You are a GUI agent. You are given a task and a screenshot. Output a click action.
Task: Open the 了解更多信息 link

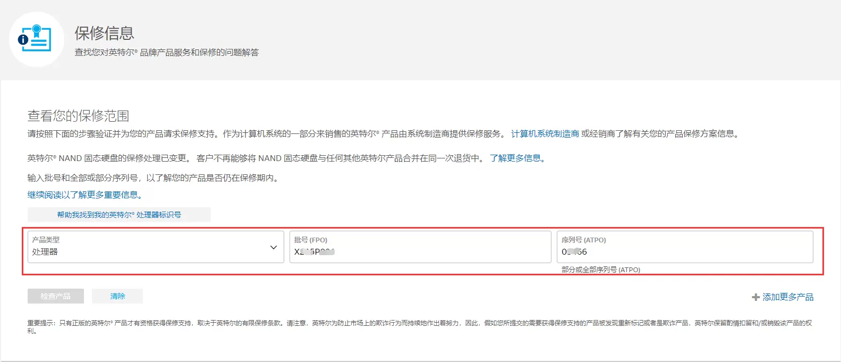click(517, 158)
